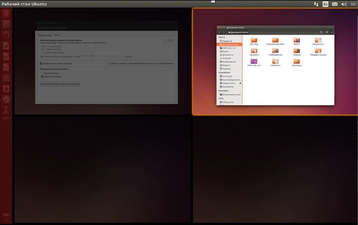Screen dimensions: 358x225
Task: Switch to the Внешний вид tab
Action: (45, 35)
